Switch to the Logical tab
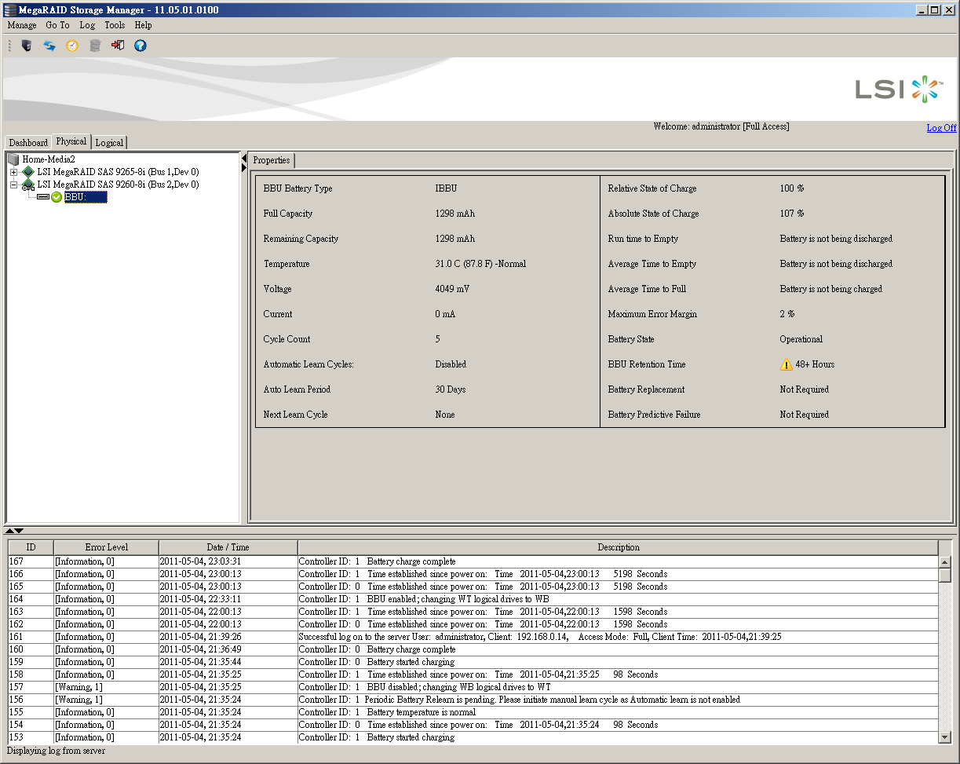The height and width of the screenshot is (764, 960). [x=109, y=143]
